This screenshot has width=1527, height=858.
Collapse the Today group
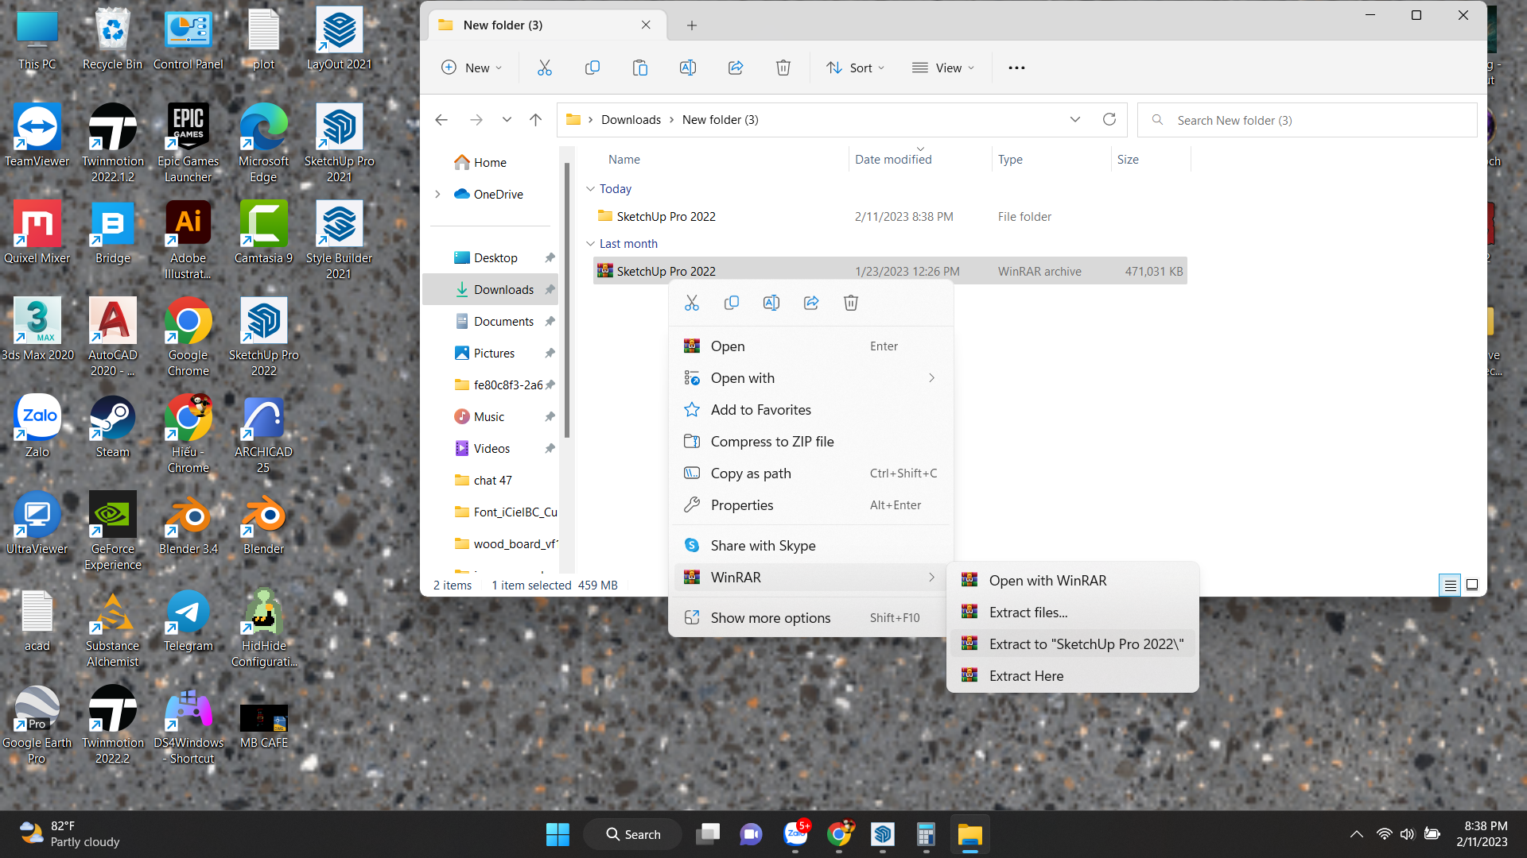pos(590,189)
